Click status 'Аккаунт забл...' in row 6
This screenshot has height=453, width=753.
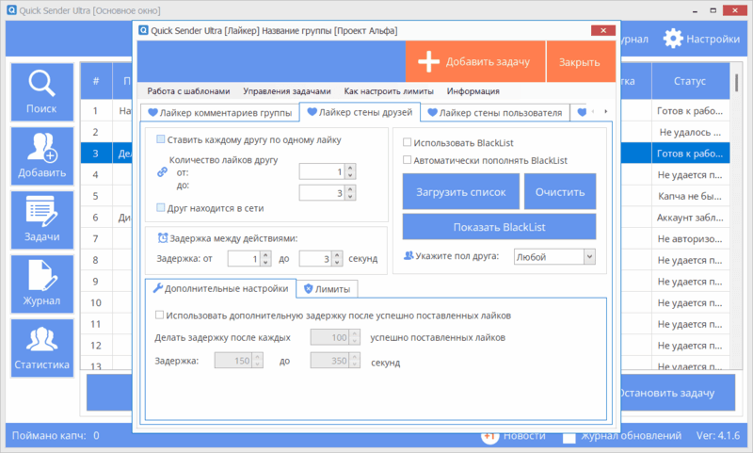690,218
